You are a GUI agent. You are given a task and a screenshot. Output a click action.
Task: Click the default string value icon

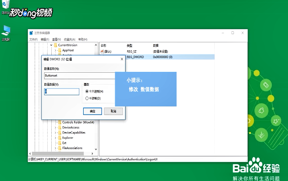pos(102,52)
